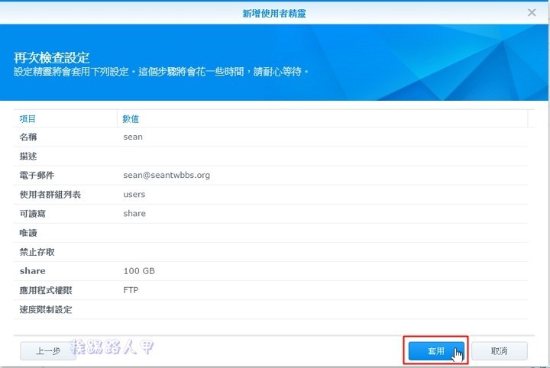This screenshot has height=368, width=550.
Task: Select the value 'sean' in 名稱 row
Action: 133,137
